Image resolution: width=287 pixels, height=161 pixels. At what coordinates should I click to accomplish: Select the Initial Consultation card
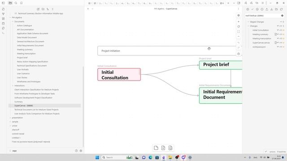coord(119,75)
